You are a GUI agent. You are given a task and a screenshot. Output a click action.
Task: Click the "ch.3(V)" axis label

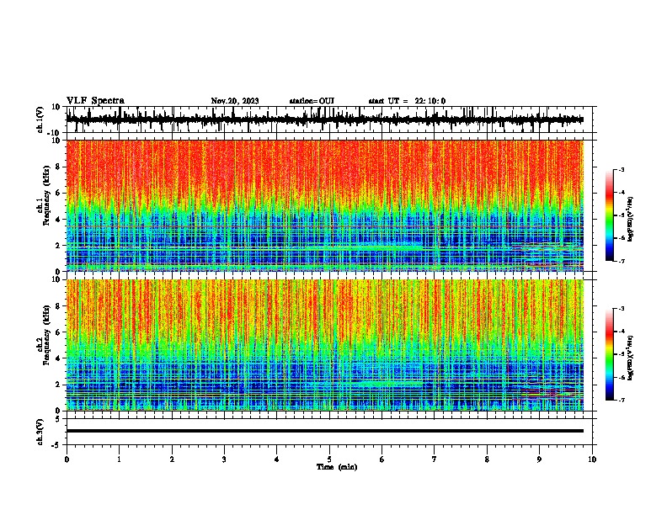tap(40, 432)
